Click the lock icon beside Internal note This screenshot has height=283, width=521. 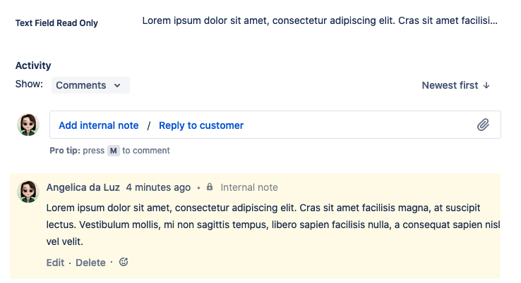[x=210, y=188]
